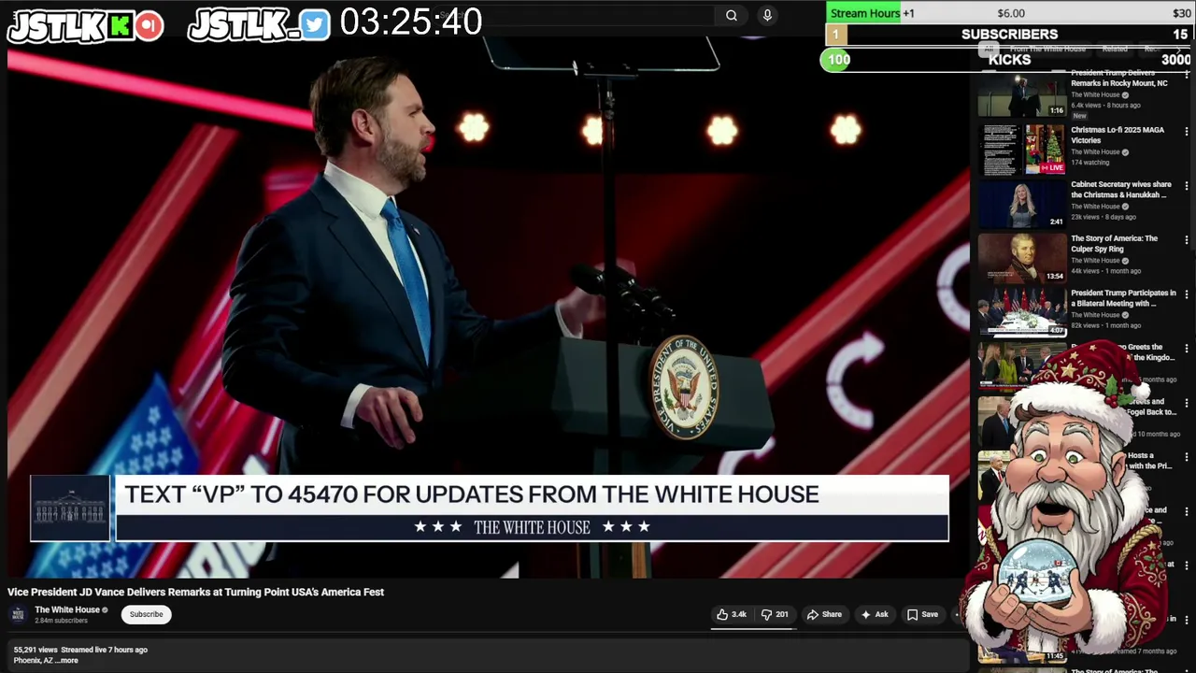Click the Ask button with sparkle icon

[875, 614]
